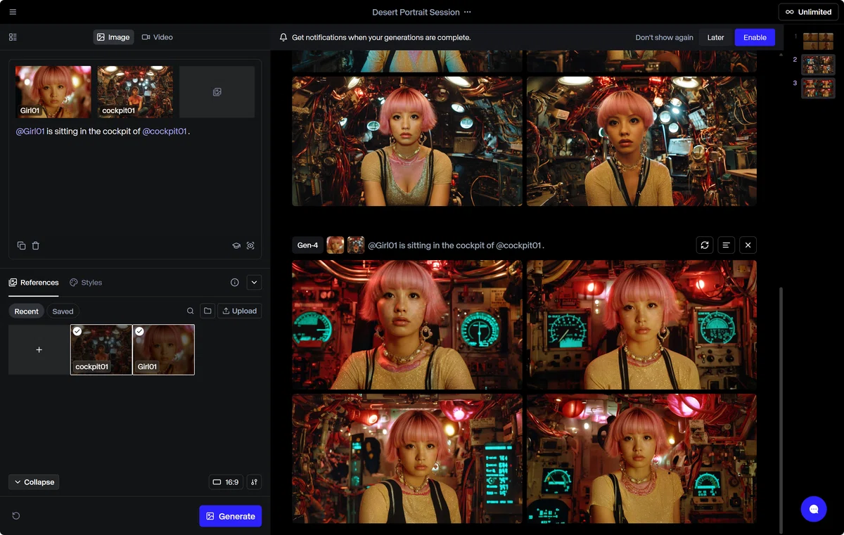The width and height of the screenshot is (844, 535).
Task: Regenerate the Gen-4 output
Action: (705, 245)
